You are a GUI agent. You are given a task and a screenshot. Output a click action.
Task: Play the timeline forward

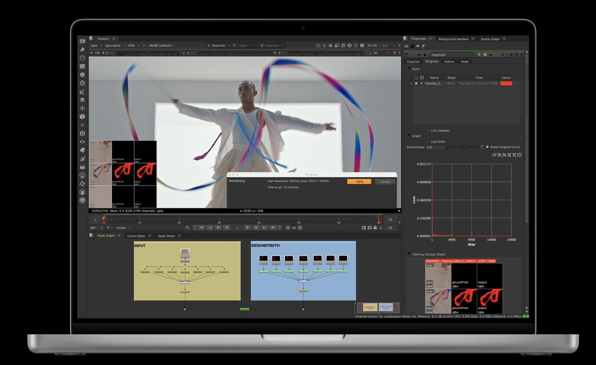[x=247, y=228]
